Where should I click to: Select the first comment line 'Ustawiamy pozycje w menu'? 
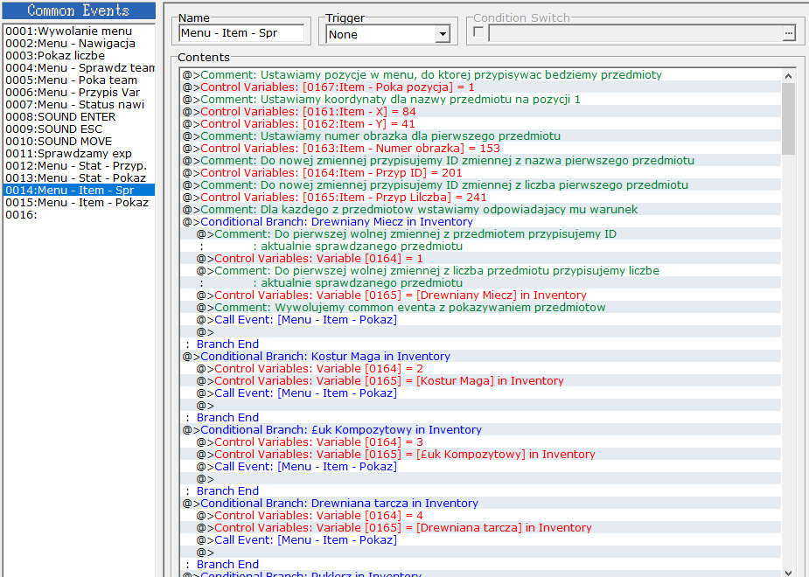[x=481, y=75]
